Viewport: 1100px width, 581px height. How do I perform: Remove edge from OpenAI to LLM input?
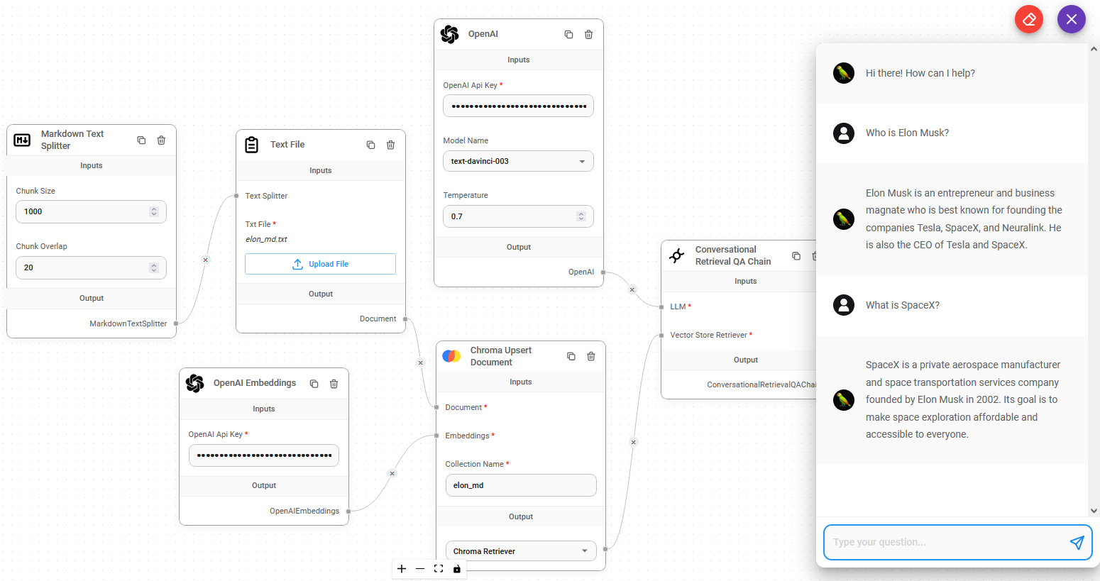632,289
